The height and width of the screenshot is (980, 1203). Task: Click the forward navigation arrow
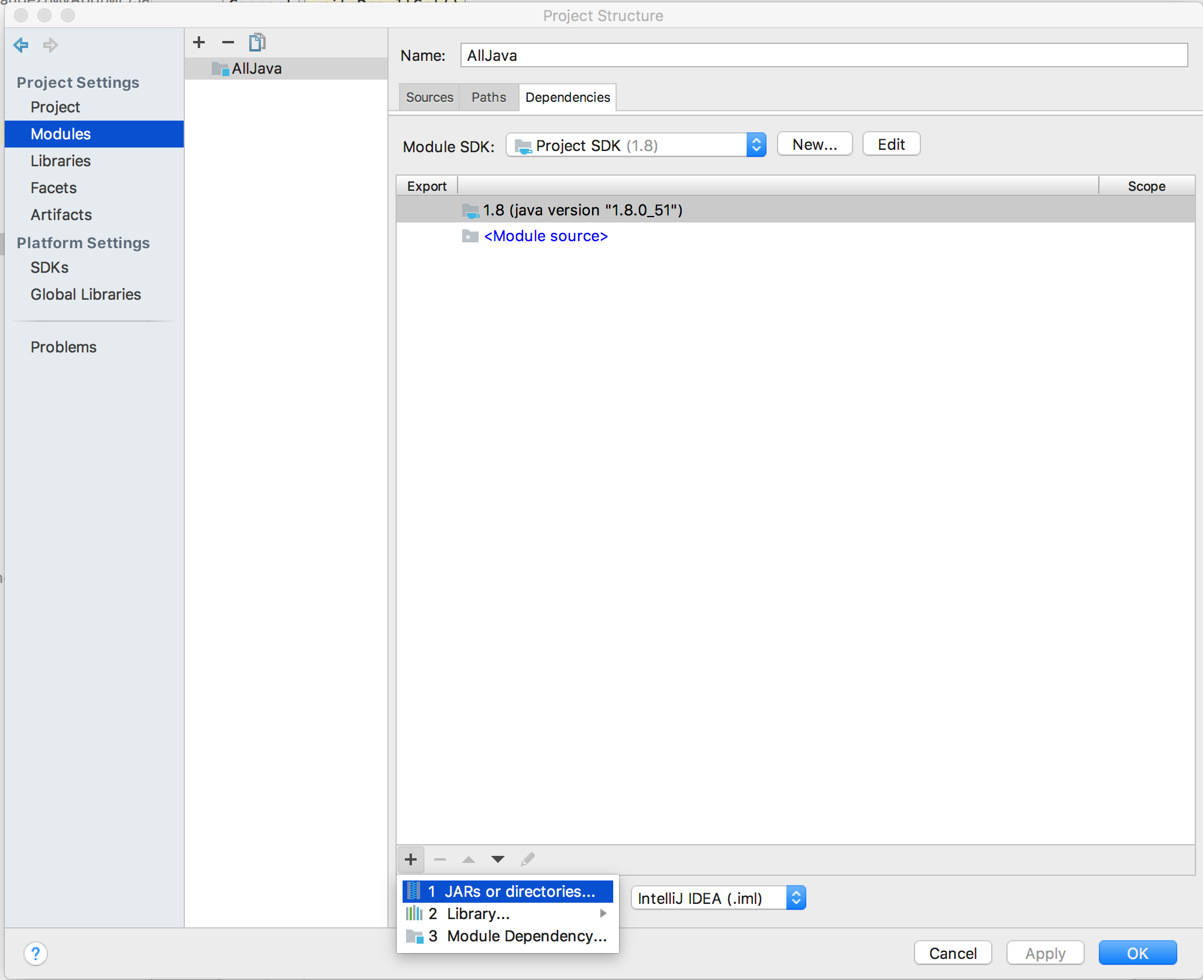[x=50, y=45]
